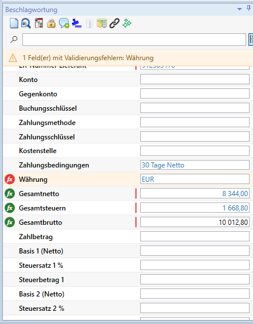The height and width of the screenshot is (324, 253).
Task: Click the chain link icon
Action: coord(114,23)
